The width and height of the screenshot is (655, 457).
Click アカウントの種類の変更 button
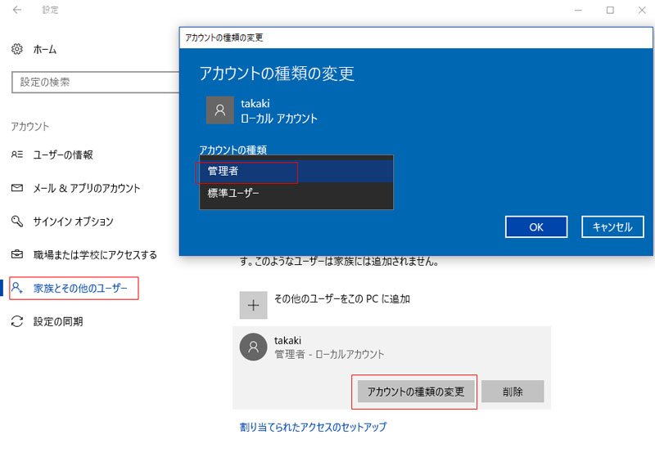(416, 392)
